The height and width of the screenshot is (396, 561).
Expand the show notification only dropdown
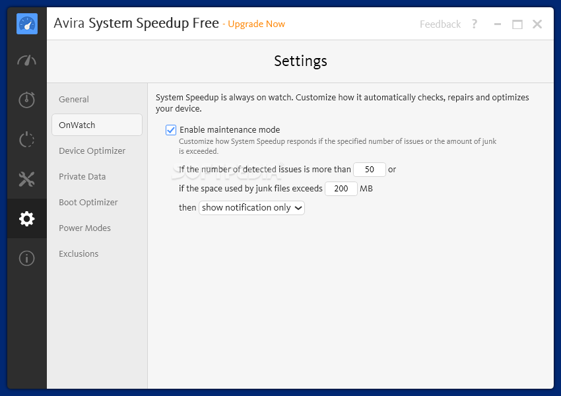point(252,208)
